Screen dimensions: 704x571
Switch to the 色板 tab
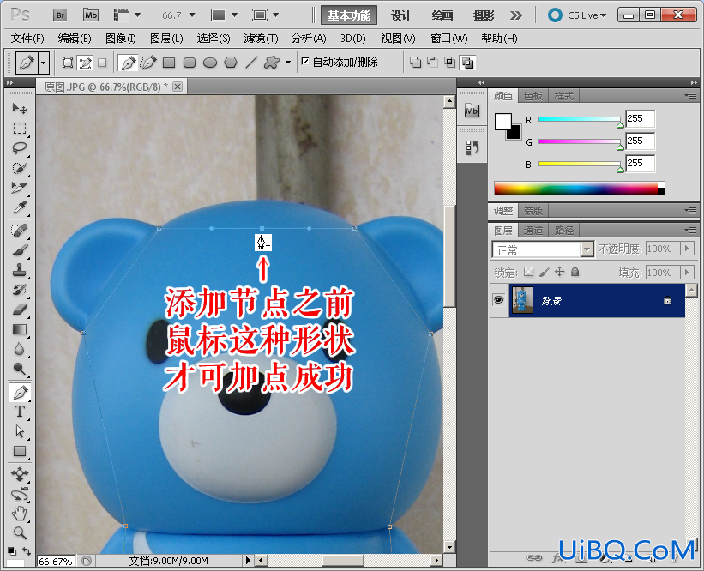pyautogui.click(x=533, y=96)
